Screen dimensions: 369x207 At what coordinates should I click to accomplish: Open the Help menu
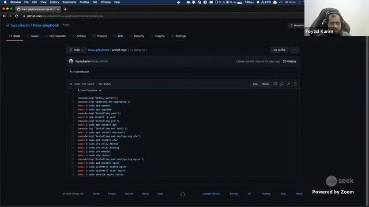(117, 2)
